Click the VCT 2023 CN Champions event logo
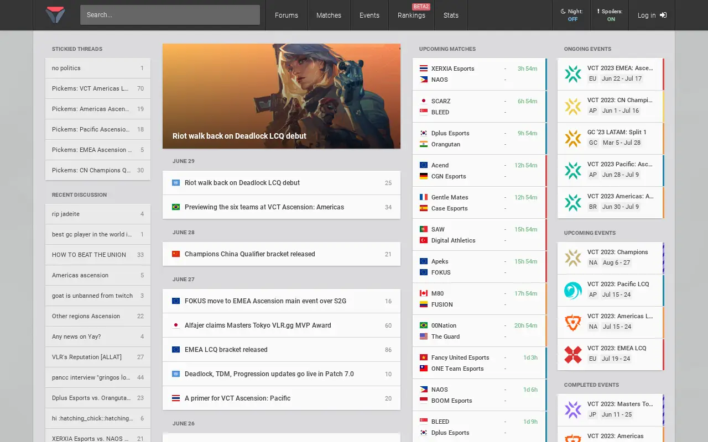The height and width of the screenshot is (442, 708). click(573, 106)
